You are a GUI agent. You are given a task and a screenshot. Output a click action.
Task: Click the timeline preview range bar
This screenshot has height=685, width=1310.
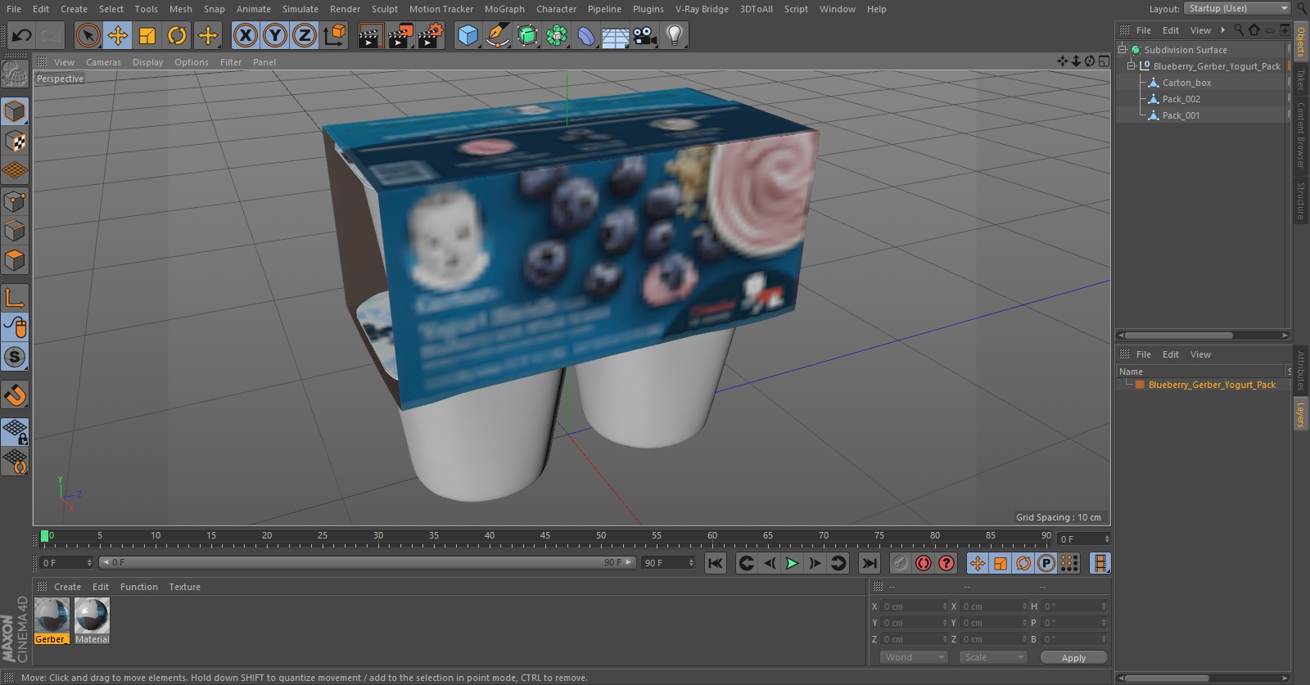pyautogui.click(x=367, y=562)
